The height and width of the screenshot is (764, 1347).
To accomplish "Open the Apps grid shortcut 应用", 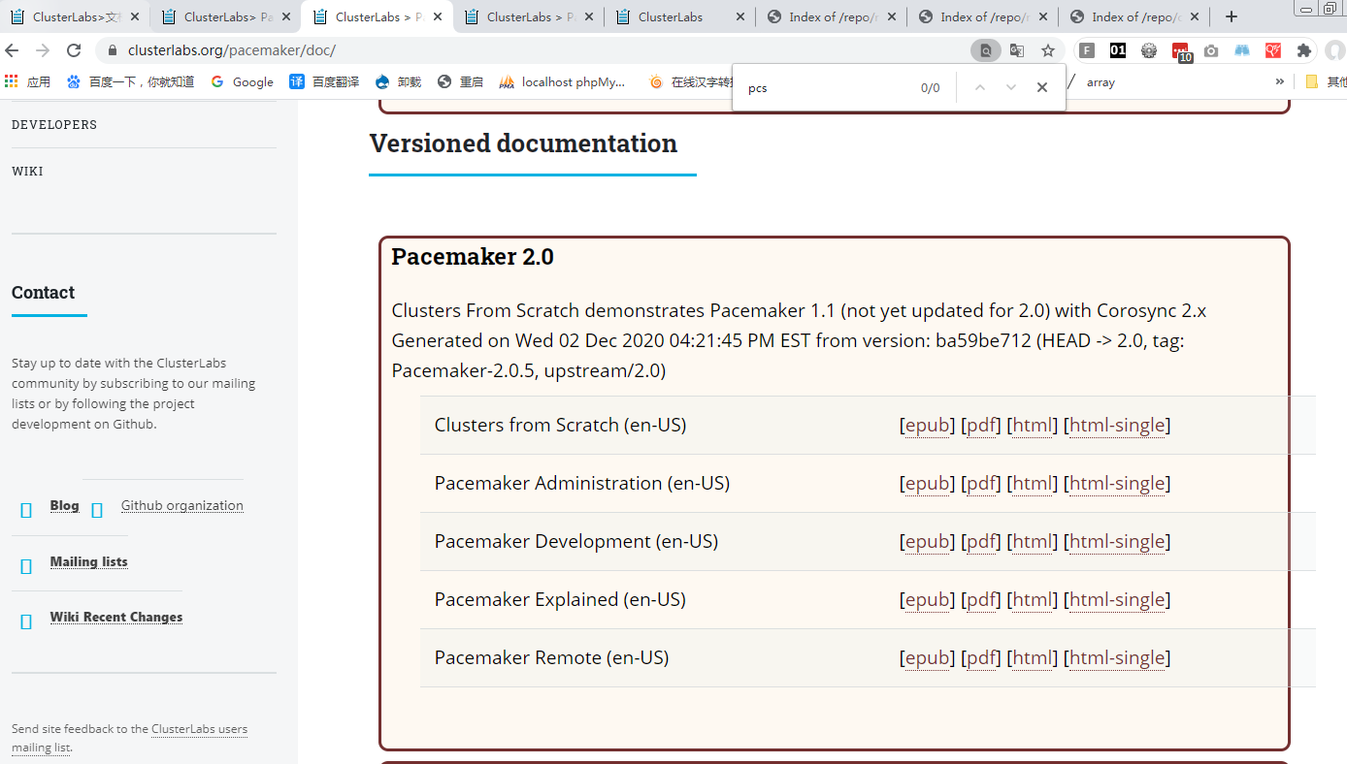I will click(27, 81).
